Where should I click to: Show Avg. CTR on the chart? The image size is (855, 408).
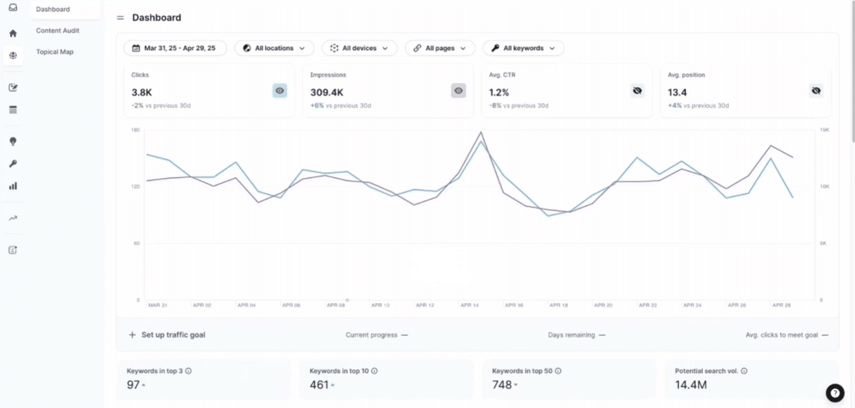pos(637,90)
